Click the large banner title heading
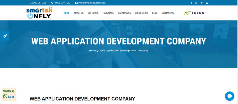The width and height of the screenshot is (238, 104). (119, 41)
